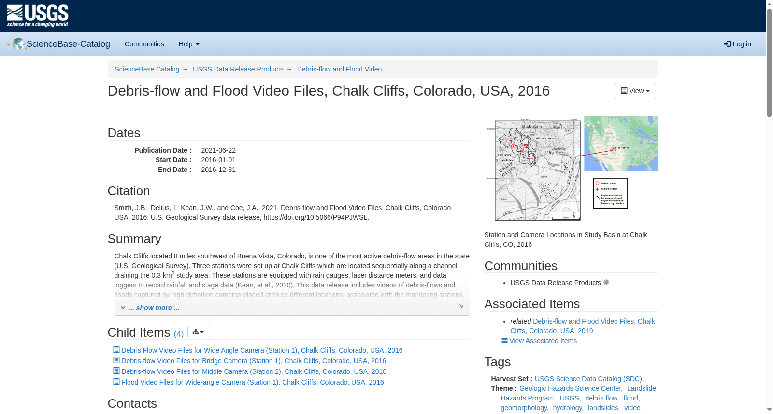Click Debris-flow and Flood Video breadcrumb

339,69
